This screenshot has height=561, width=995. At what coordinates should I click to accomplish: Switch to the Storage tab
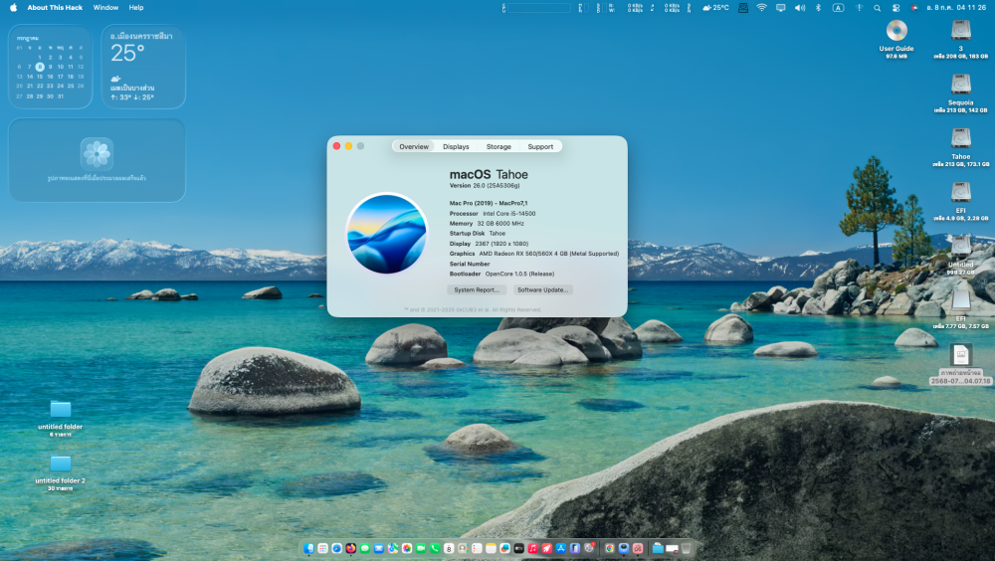(x=498, y=146)
